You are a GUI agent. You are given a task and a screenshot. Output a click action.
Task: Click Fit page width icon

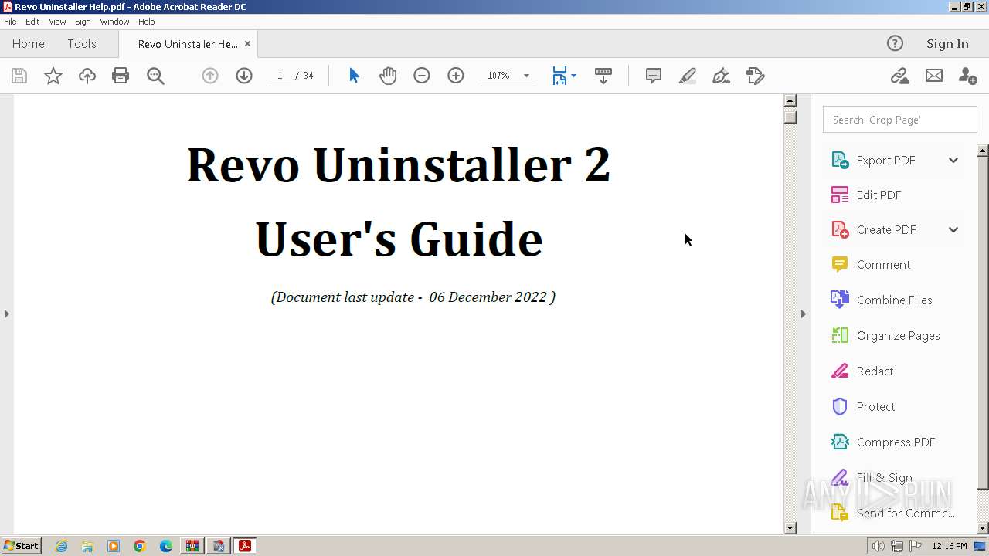tap(559, 76)
